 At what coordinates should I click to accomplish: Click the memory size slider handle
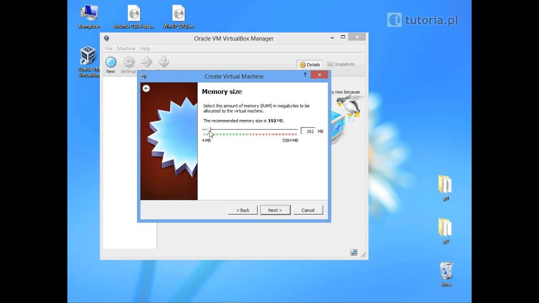(x=209, y=130)
